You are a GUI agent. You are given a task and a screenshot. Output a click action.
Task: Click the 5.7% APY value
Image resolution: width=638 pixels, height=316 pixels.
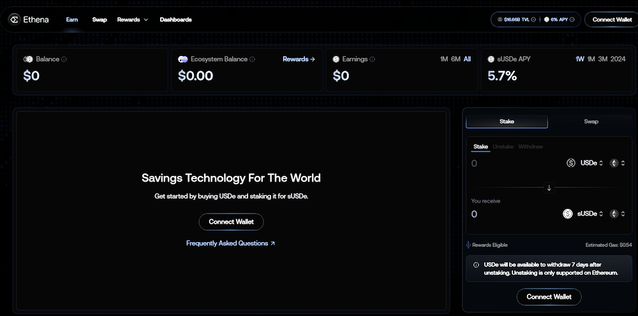click(502, 76)
